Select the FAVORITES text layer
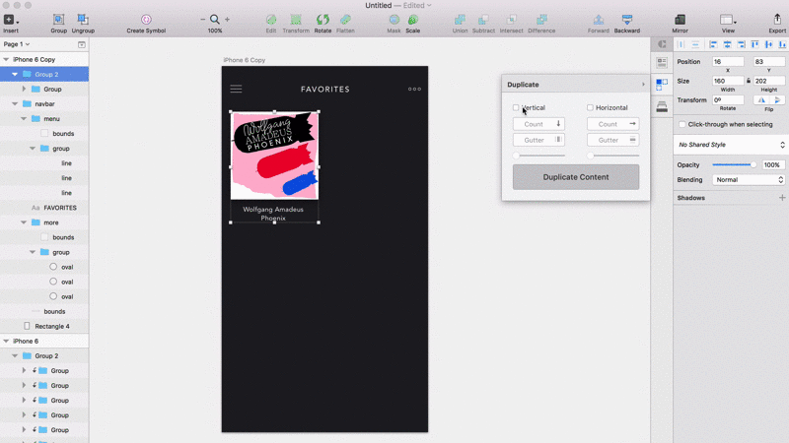789x443 pixels. point(59,208)
